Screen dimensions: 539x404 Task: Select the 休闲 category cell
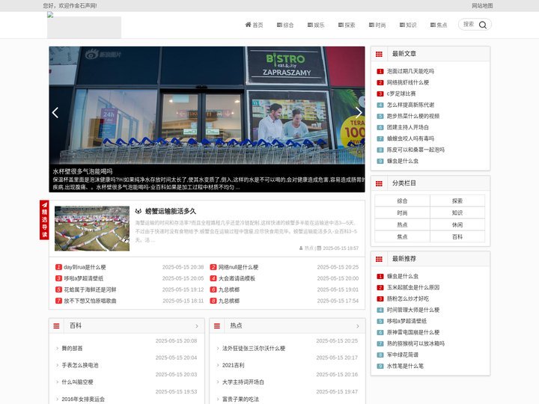[x=457, y=224]
